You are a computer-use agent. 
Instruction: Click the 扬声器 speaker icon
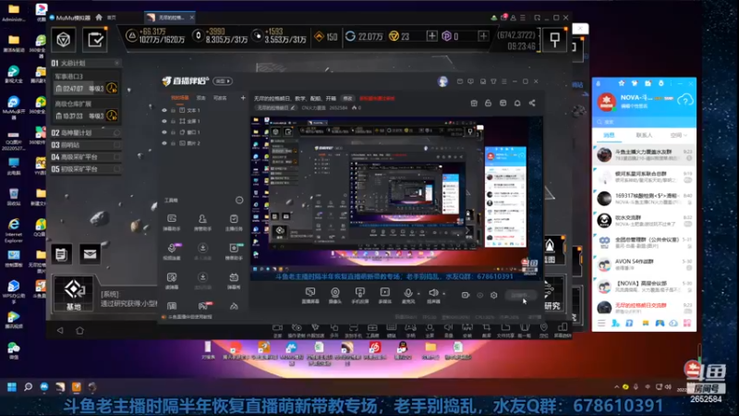433,293
